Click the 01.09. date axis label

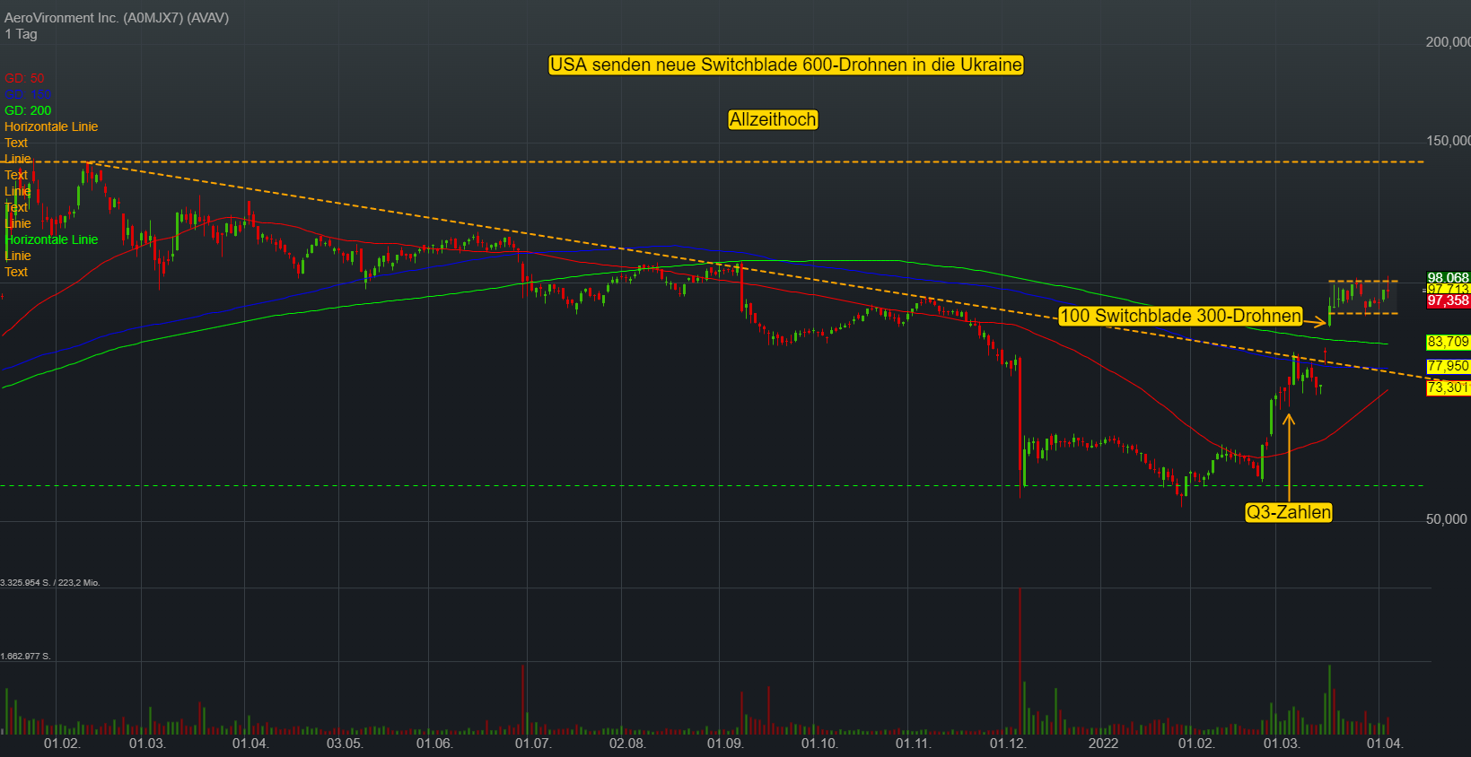point(725,744)
